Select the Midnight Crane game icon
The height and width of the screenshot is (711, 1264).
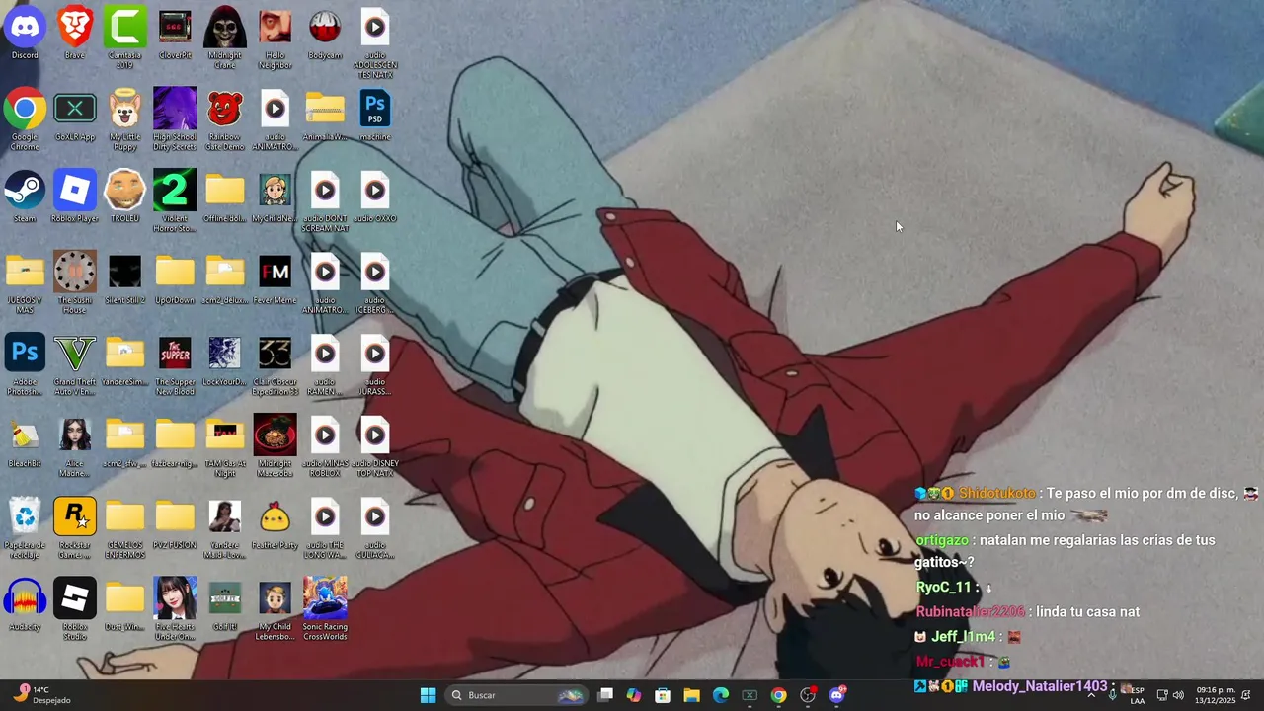[225, 38]
